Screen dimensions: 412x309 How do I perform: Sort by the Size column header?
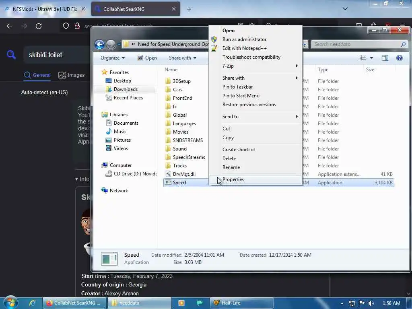pos(370,70)
